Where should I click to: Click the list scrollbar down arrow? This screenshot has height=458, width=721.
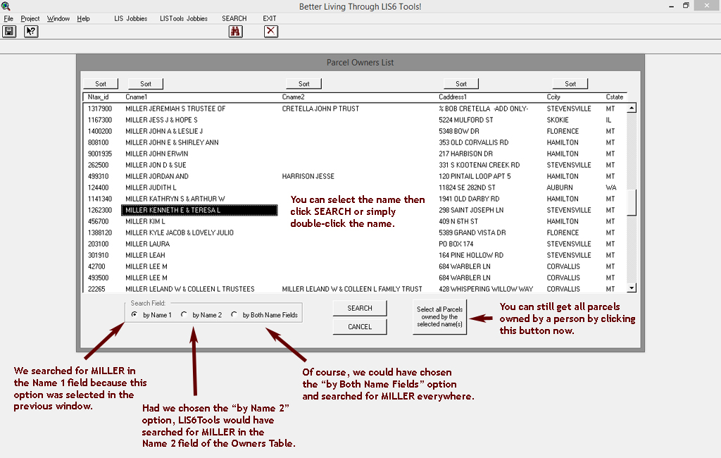632,288
